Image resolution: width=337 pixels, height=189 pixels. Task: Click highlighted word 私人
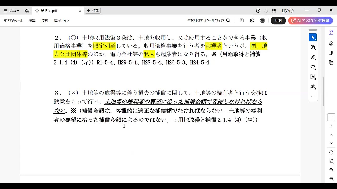click(149, 54)
